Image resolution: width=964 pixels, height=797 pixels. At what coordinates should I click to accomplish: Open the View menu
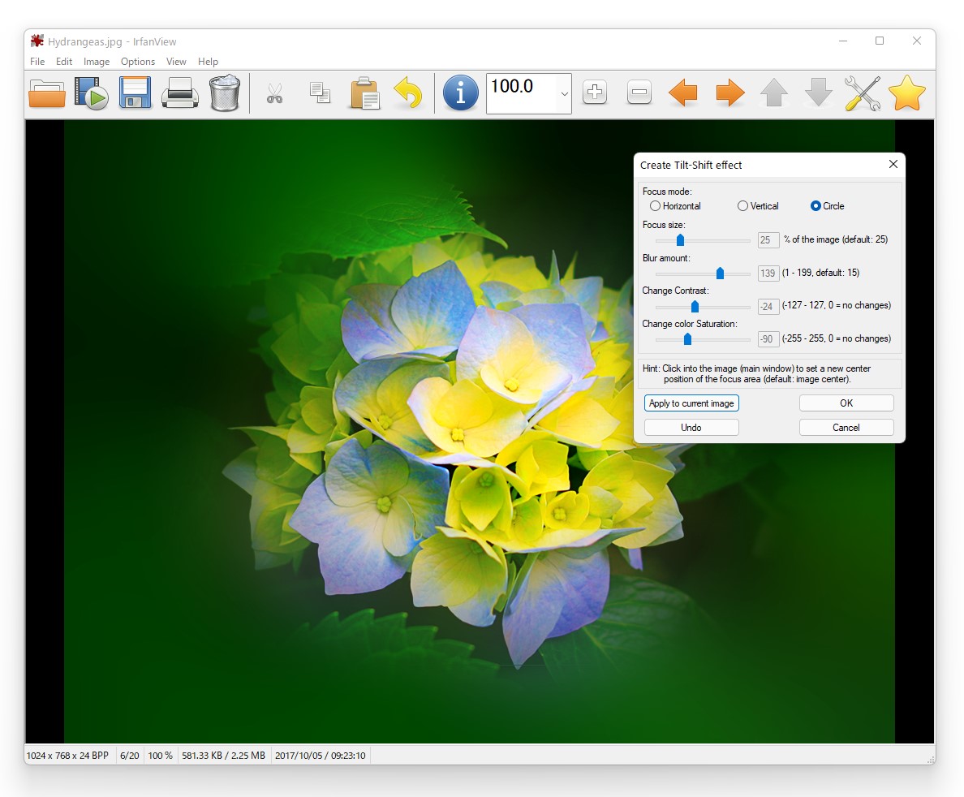176,62
